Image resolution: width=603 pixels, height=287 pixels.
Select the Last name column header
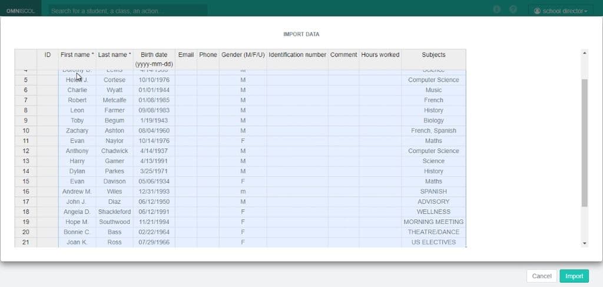click(x=114, y=60)
